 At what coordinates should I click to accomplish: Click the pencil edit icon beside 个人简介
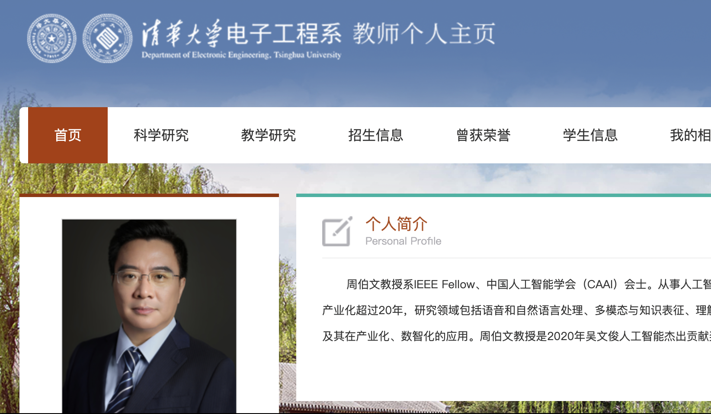point(337,231)
